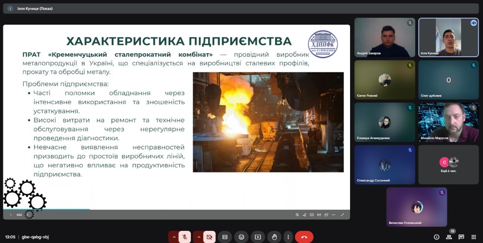The width and height of the screenshot is (483, 243).
Task: Go to next slide arrow
Action: pyautogui.click(x=27, y=215)
